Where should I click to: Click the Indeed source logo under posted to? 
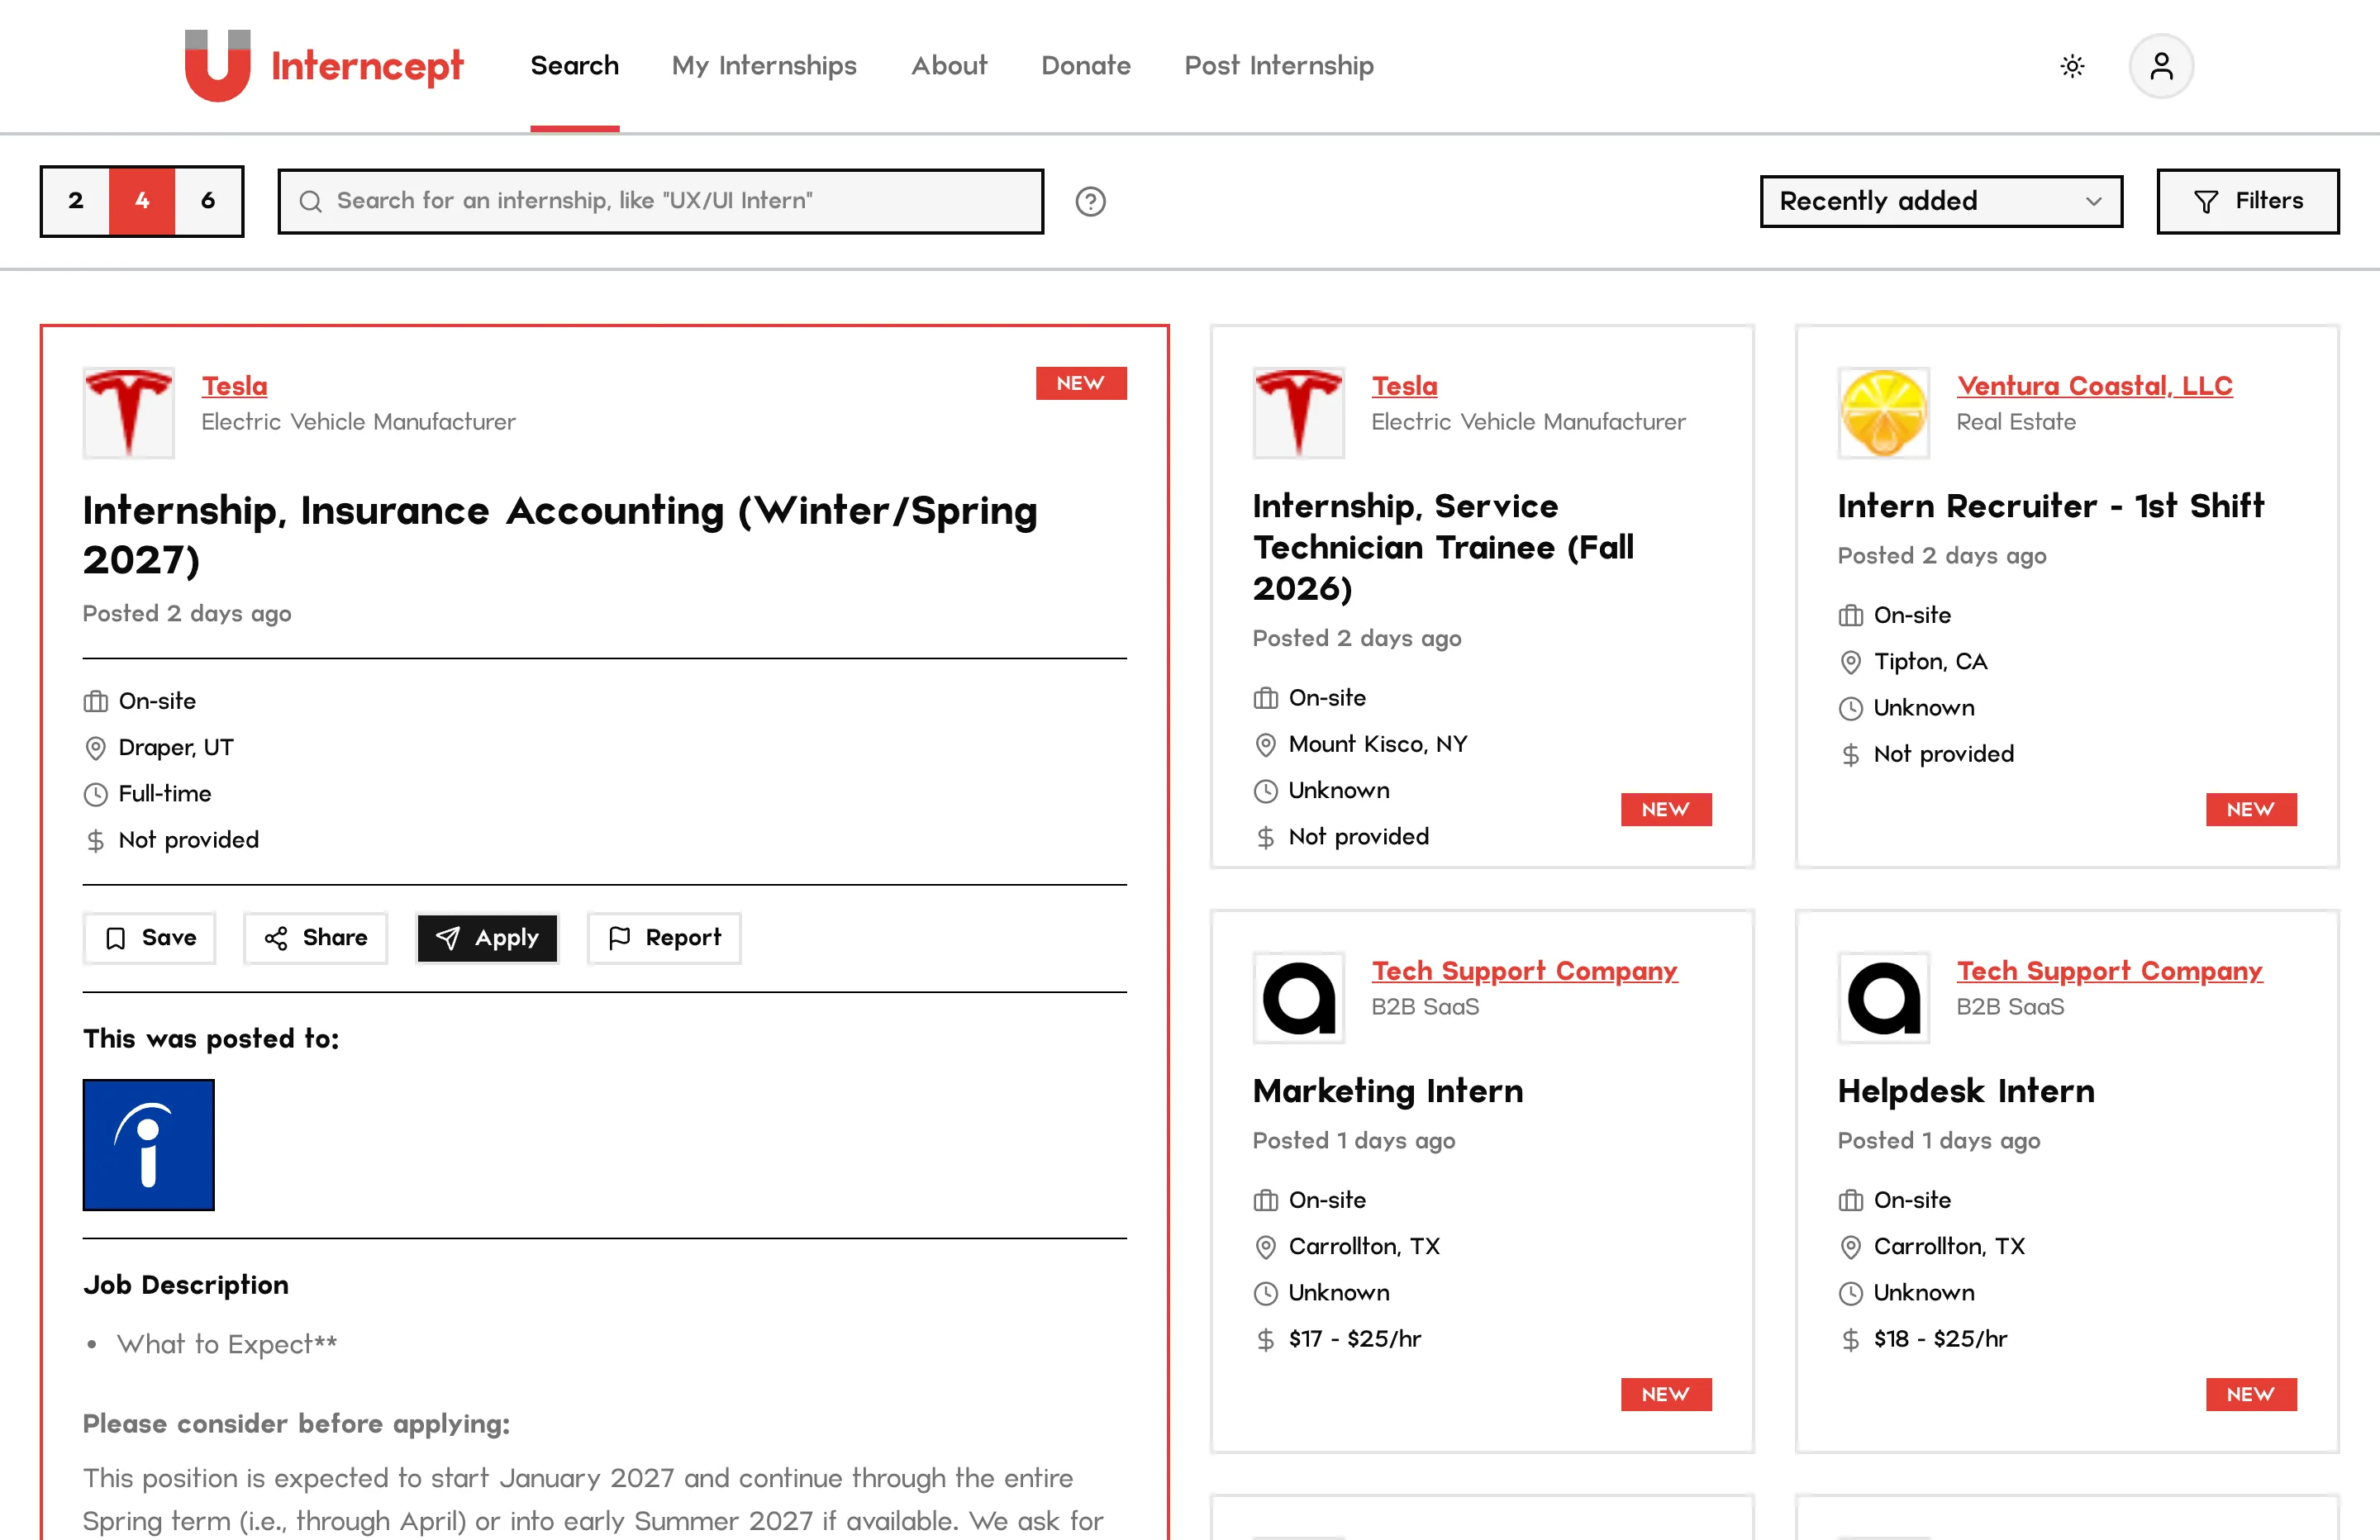click(x=148, y=1145)
